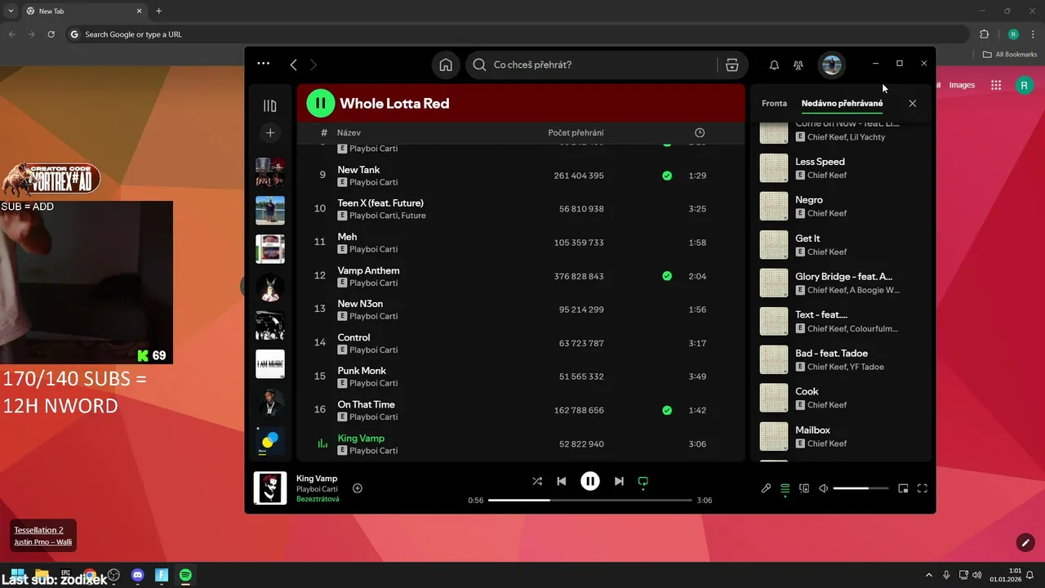Image resolution: width=1045 pixels, height=588 pixels.
Task: Open Images link on Google page
Action: tap(962, 85)
